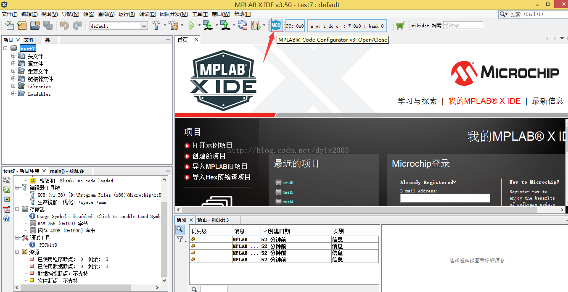Click the wikidot 搜索 keyword field
The image size is (568, 292).
click(463, 26)
